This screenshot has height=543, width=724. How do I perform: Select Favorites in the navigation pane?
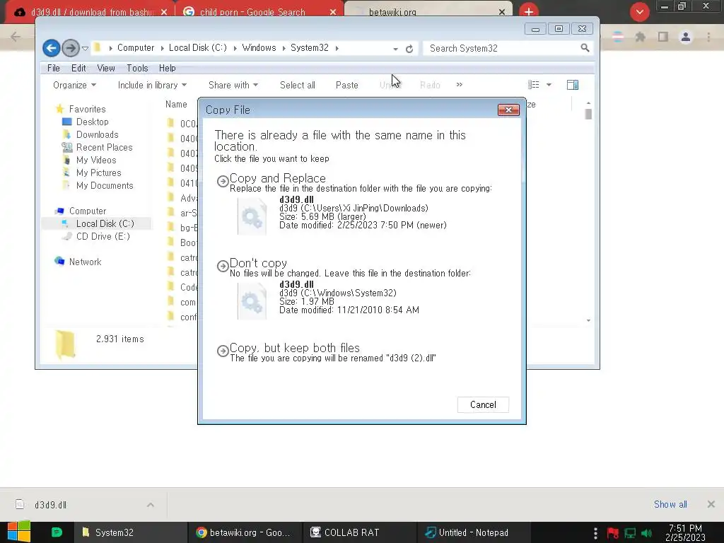(x=87, y=109)
